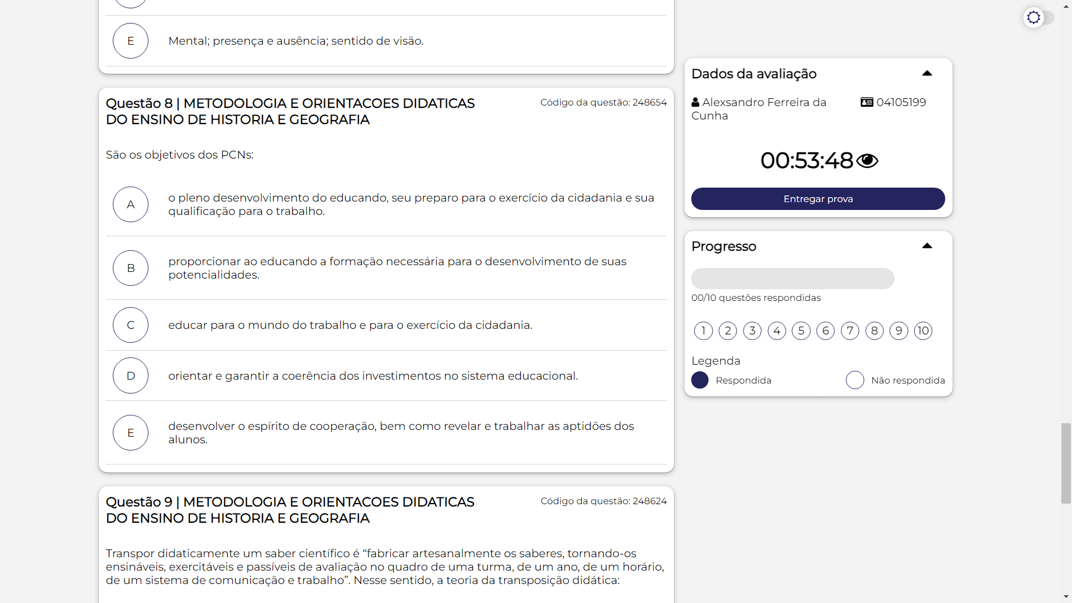Viewport: 1072px width, 603px height.
Task: Mark option E for Questão 8
Action: coord(131,433)
